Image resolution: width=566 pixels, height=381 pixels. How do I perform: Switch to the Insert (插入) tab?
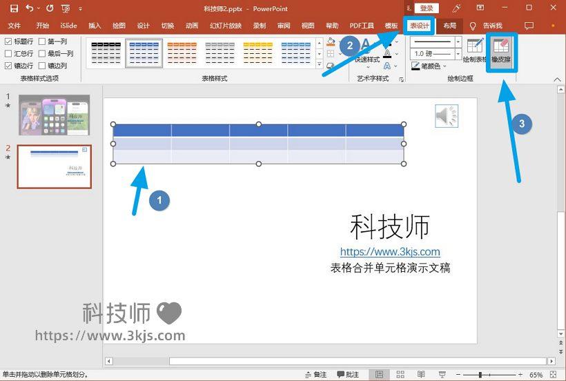click(x=95, y=26)
